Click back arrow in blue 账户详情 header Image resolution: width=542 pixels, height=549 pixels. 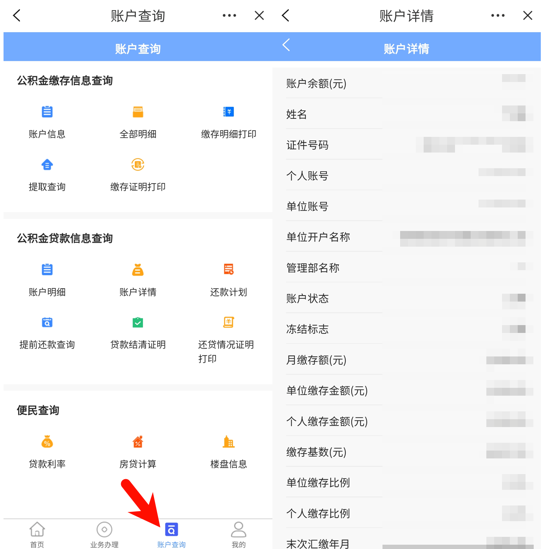286,45
